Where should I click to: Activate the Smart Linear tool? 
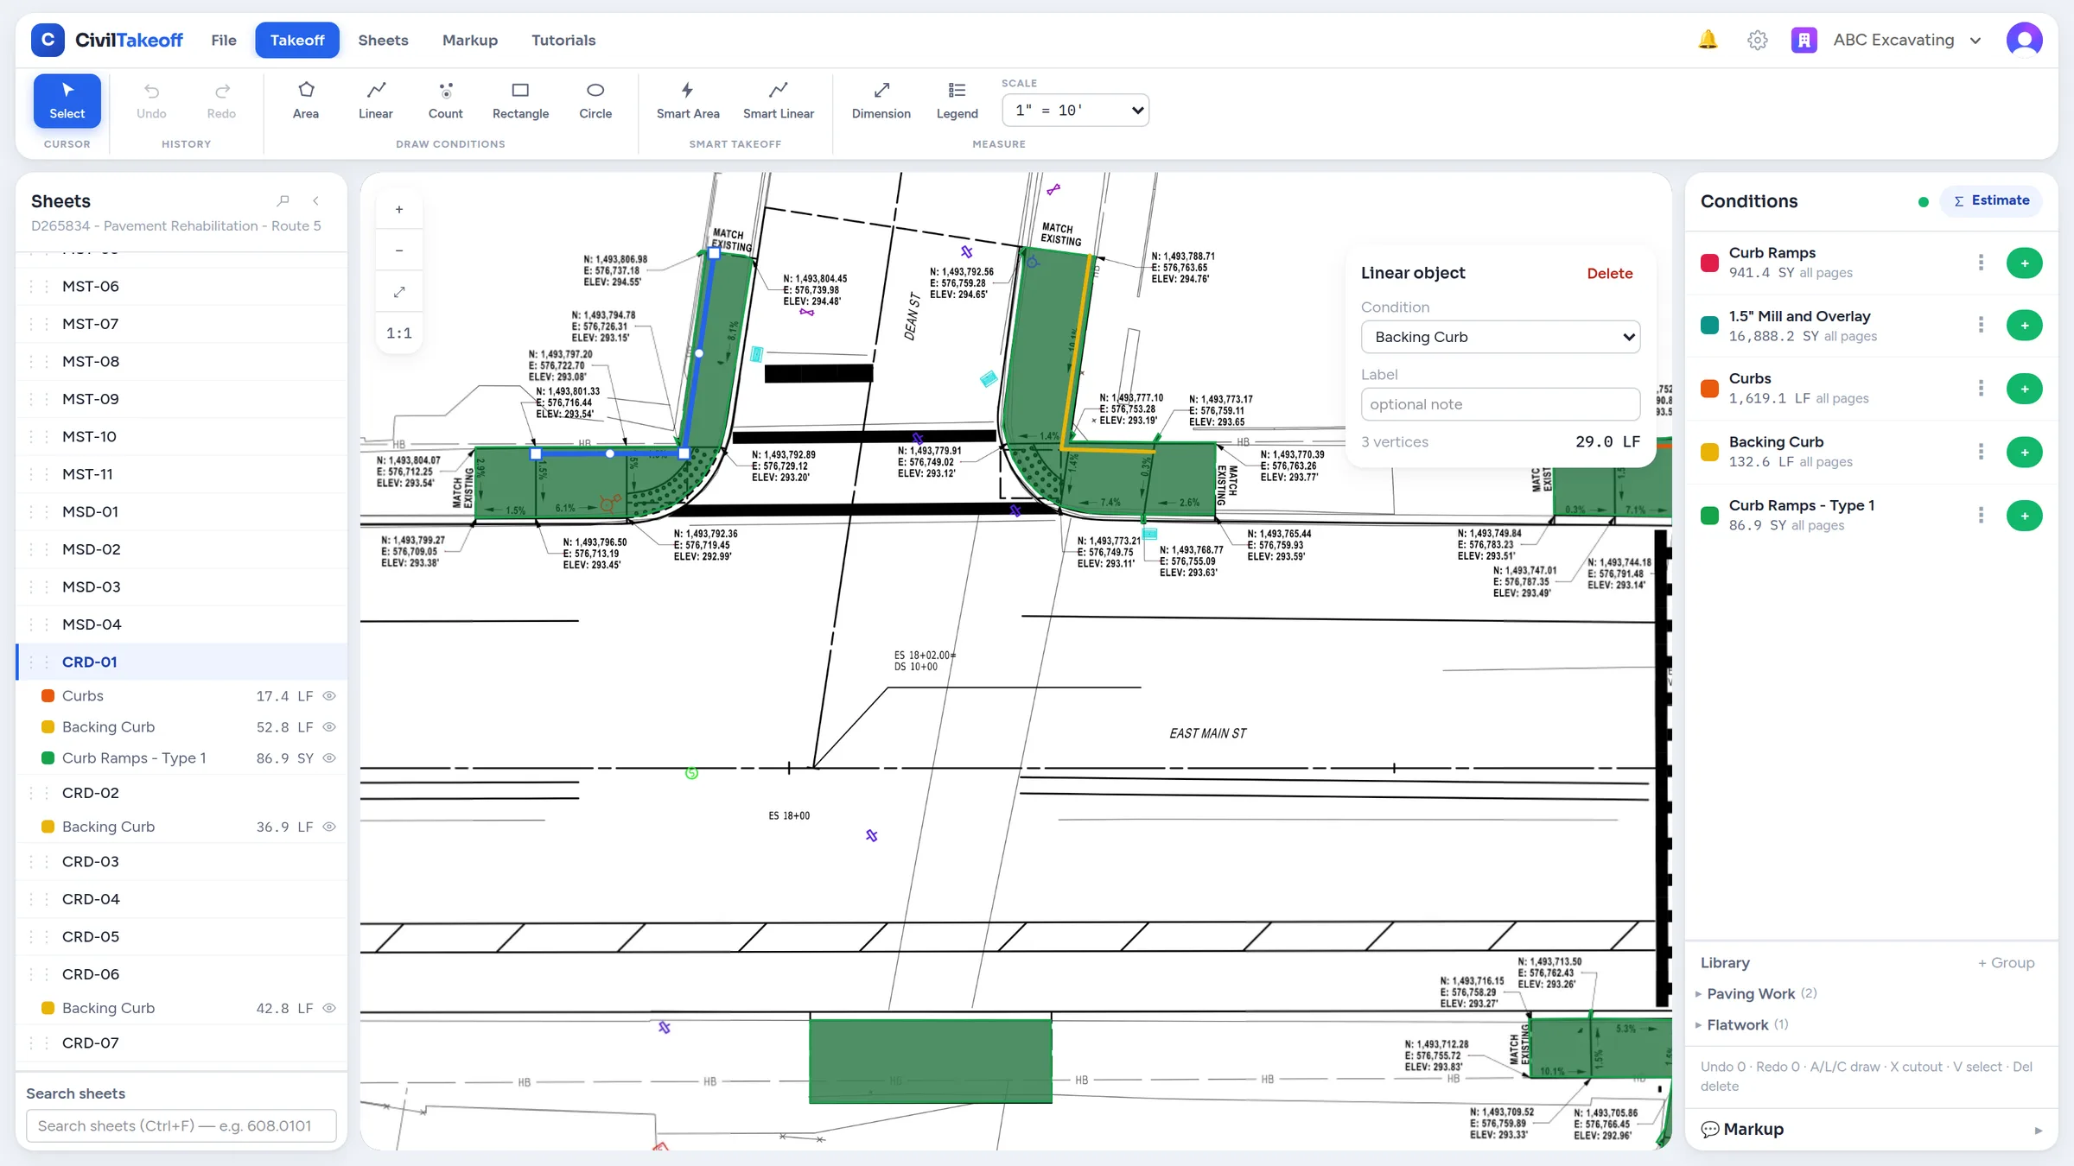click(x=779, y=101)
